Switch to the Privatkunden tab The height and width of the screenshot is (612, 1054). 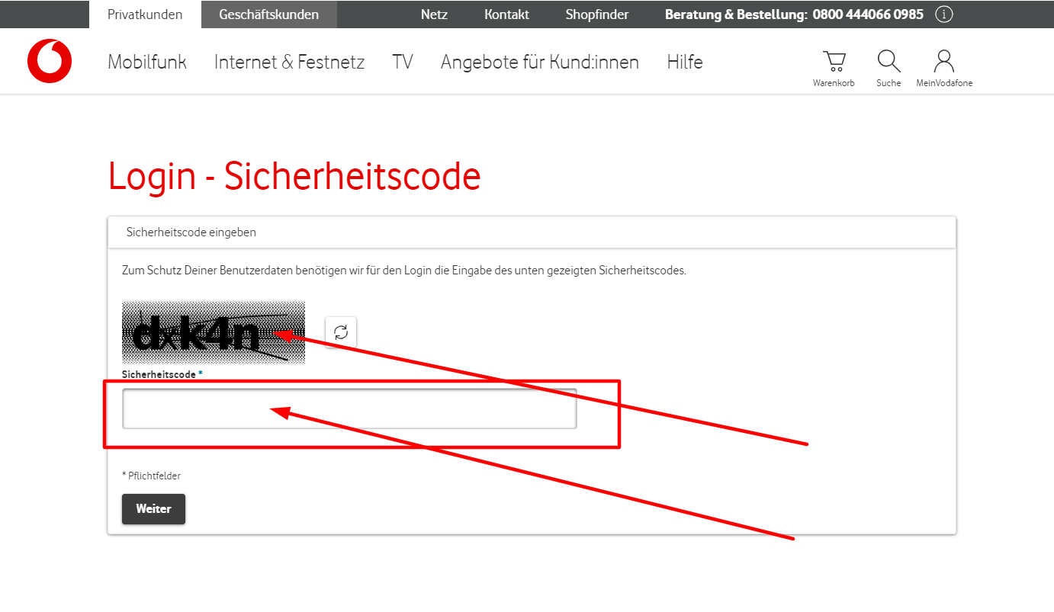pos(145,14)
